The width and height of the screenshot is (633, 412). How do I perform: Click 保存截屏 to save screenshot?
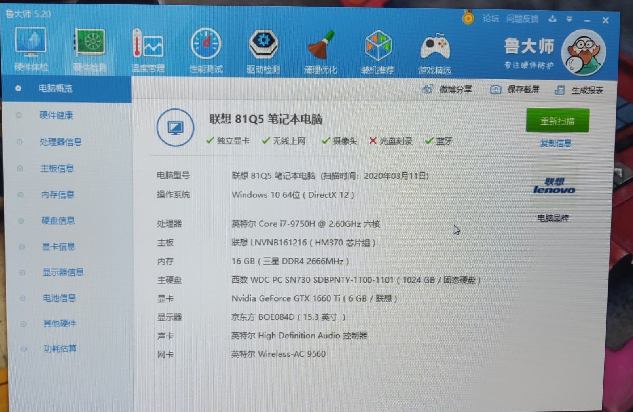[515, 90]
